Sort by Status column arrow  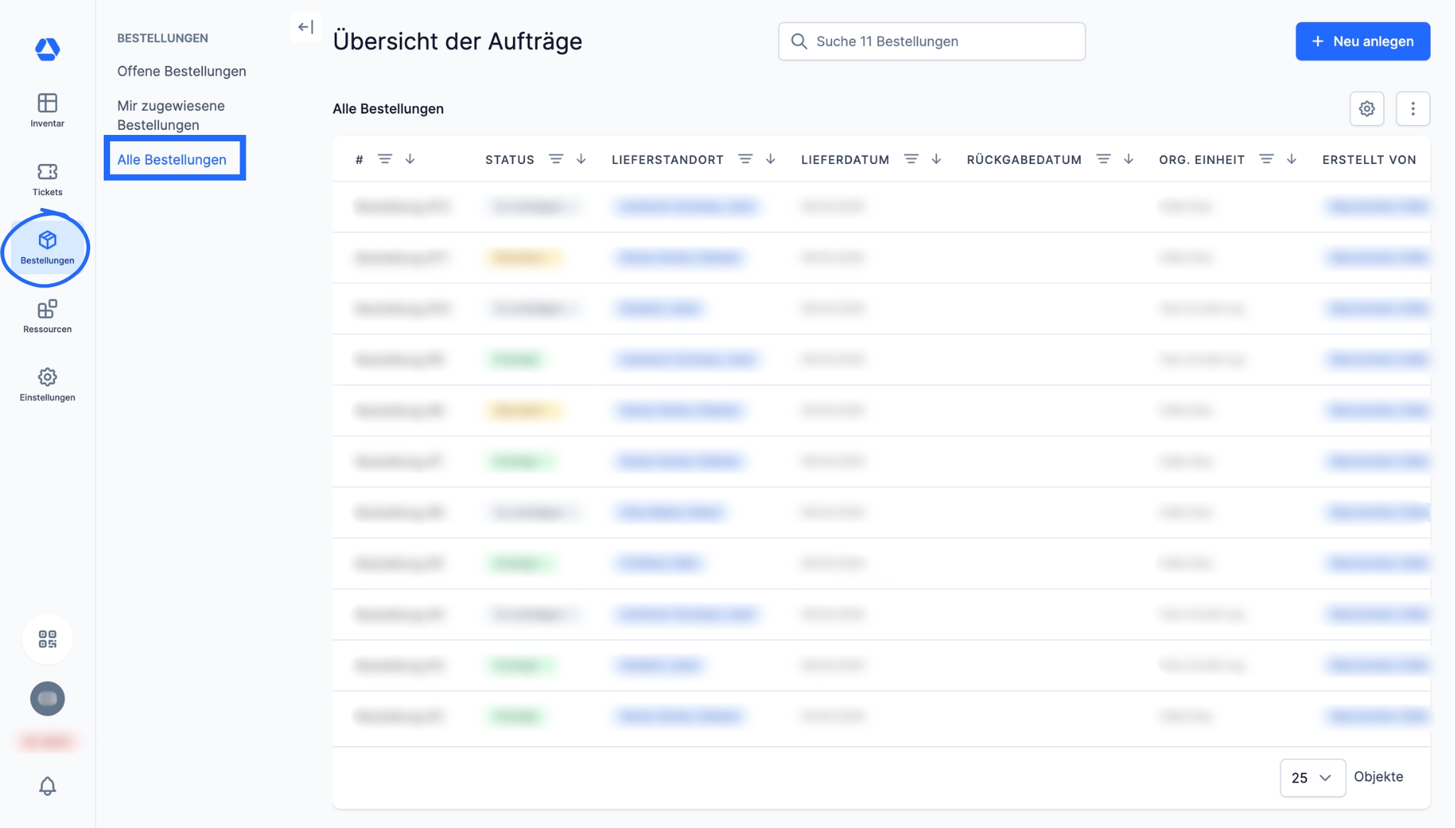(581, 159)
